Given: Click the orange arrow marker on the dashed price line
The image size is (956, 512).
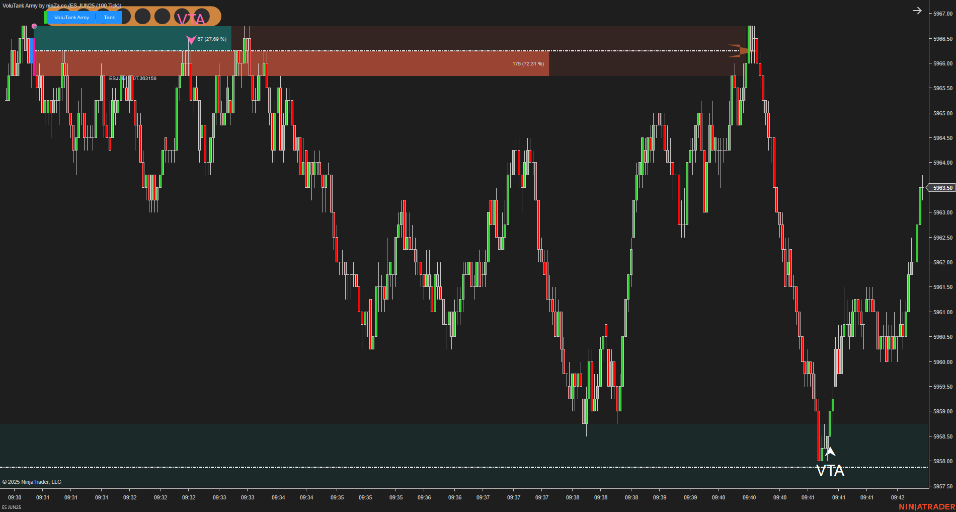Looking at the screenshot, I should point(737,50).
